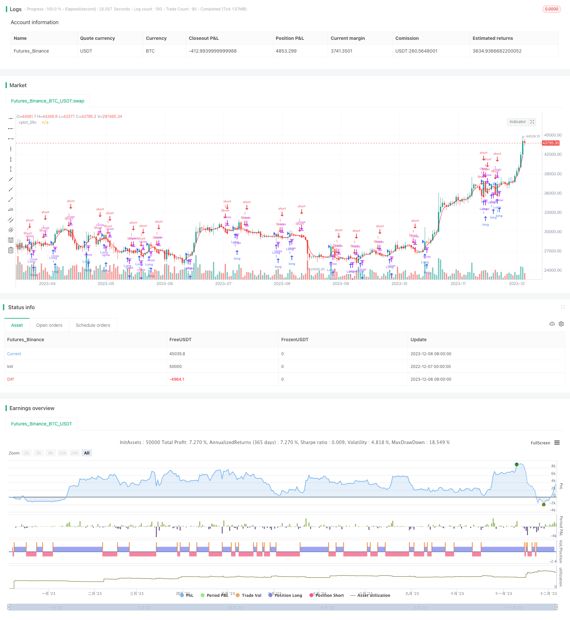The width and height of the screenshot is (570, 620).
Task: Select the horizontal segment drawing tool
Action: click(x=11, y=139)
